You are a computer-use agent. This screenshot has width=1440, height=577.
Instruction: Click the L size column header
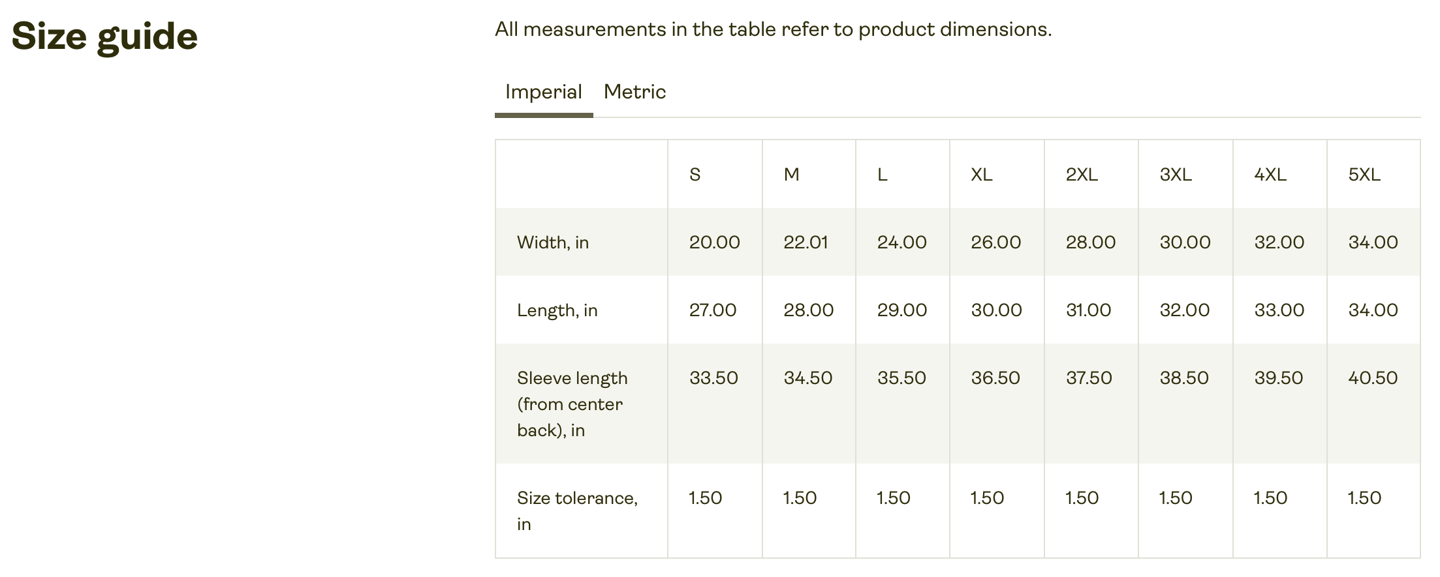pyautogui.click(x=882, y=175)
